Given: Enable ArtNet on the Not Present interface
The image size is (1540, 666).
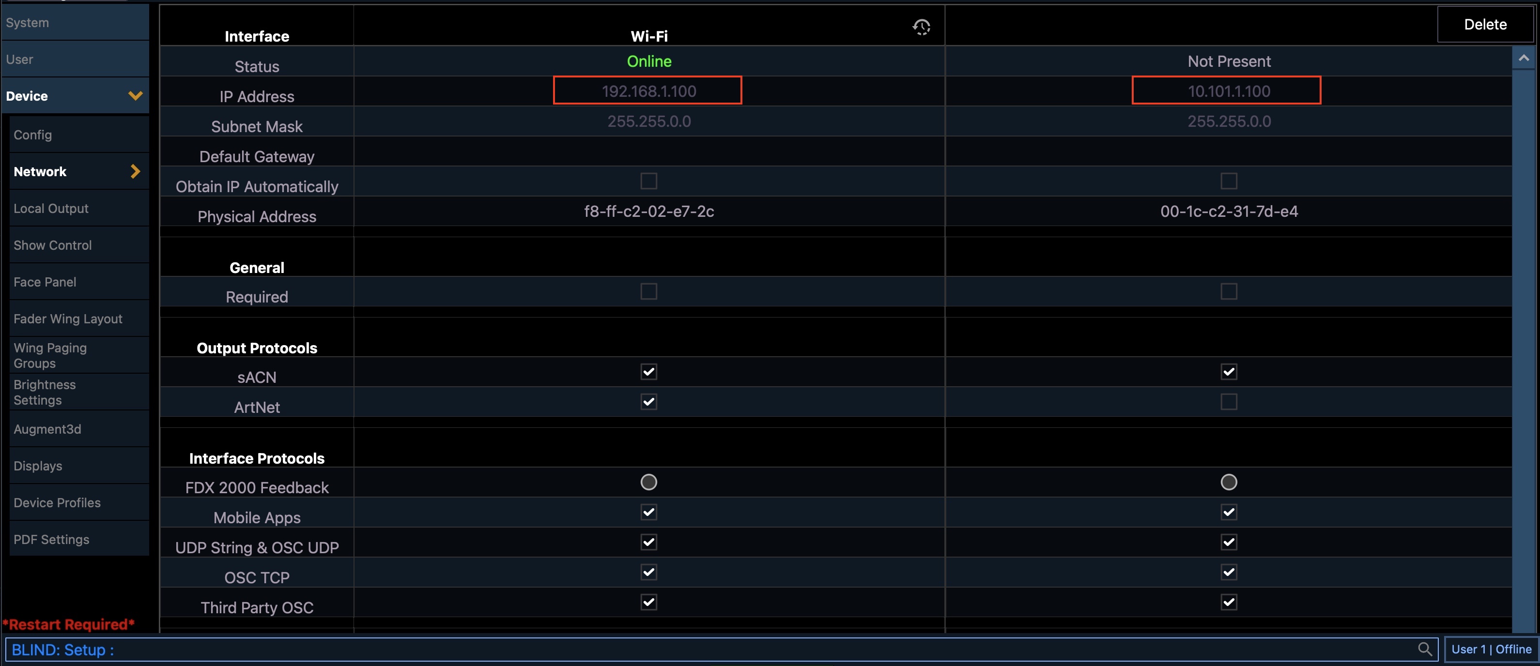Looking at the screenshot, I should 1229,401.
